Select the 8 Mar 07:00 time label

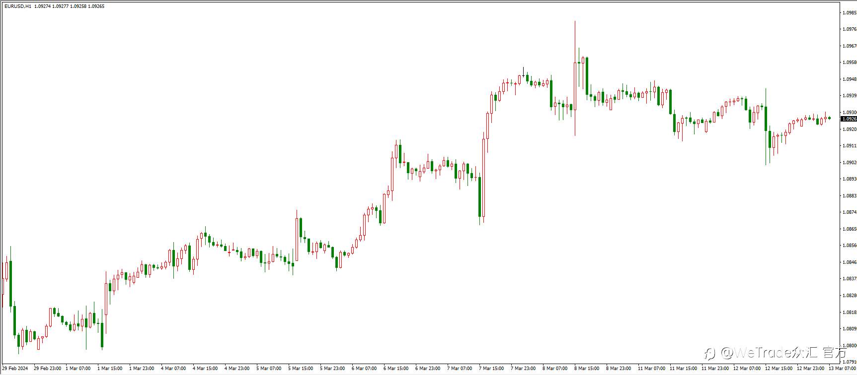click(x=555, y=369)
